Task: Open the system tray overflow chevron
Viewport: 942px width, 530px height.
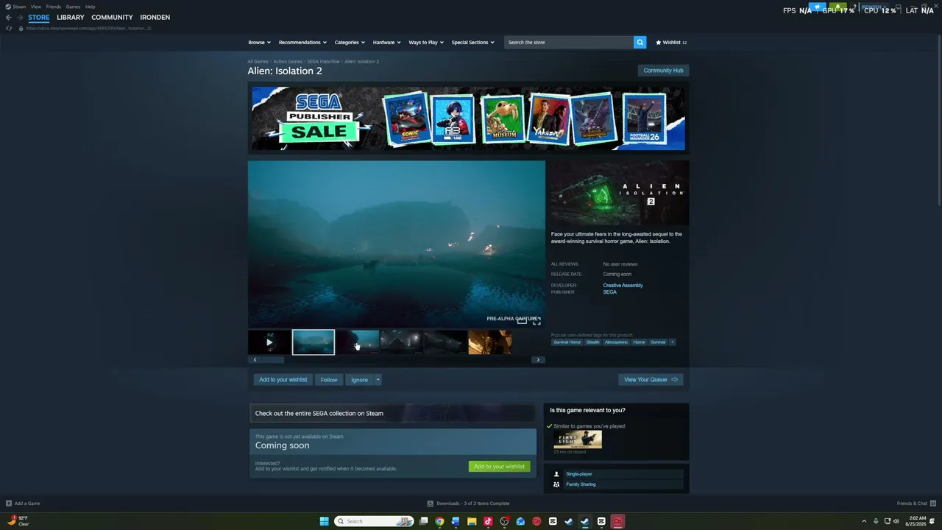Action: (x=864, y=521)
